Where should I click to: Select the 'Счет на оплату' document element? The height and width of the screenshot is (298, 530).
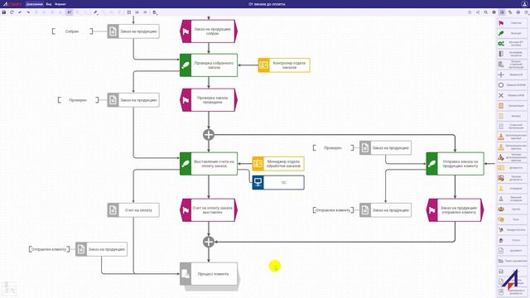(133, 210)
